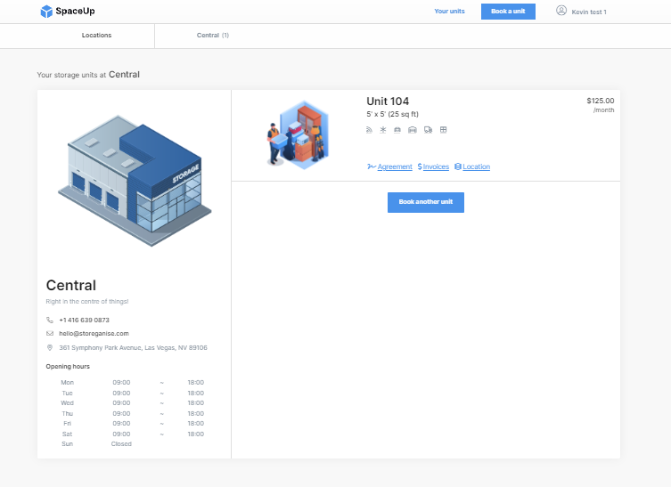
Task: Click the Unit 104 storage illustration
Action: point(298,135)
